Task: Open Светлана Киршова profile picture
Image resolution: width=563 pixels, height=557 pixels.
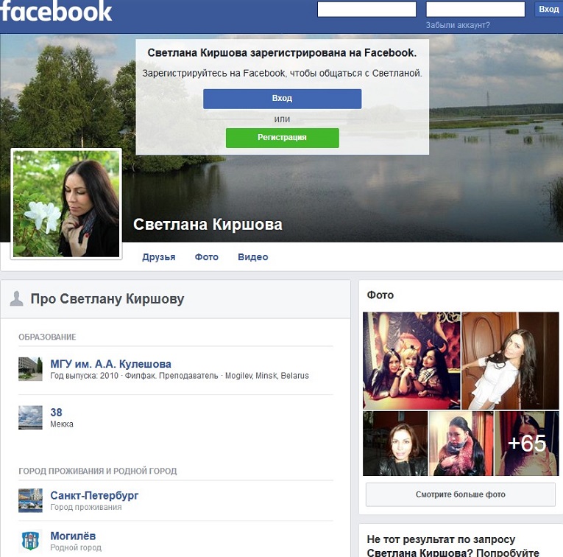Action: click(x=66, y=204)
